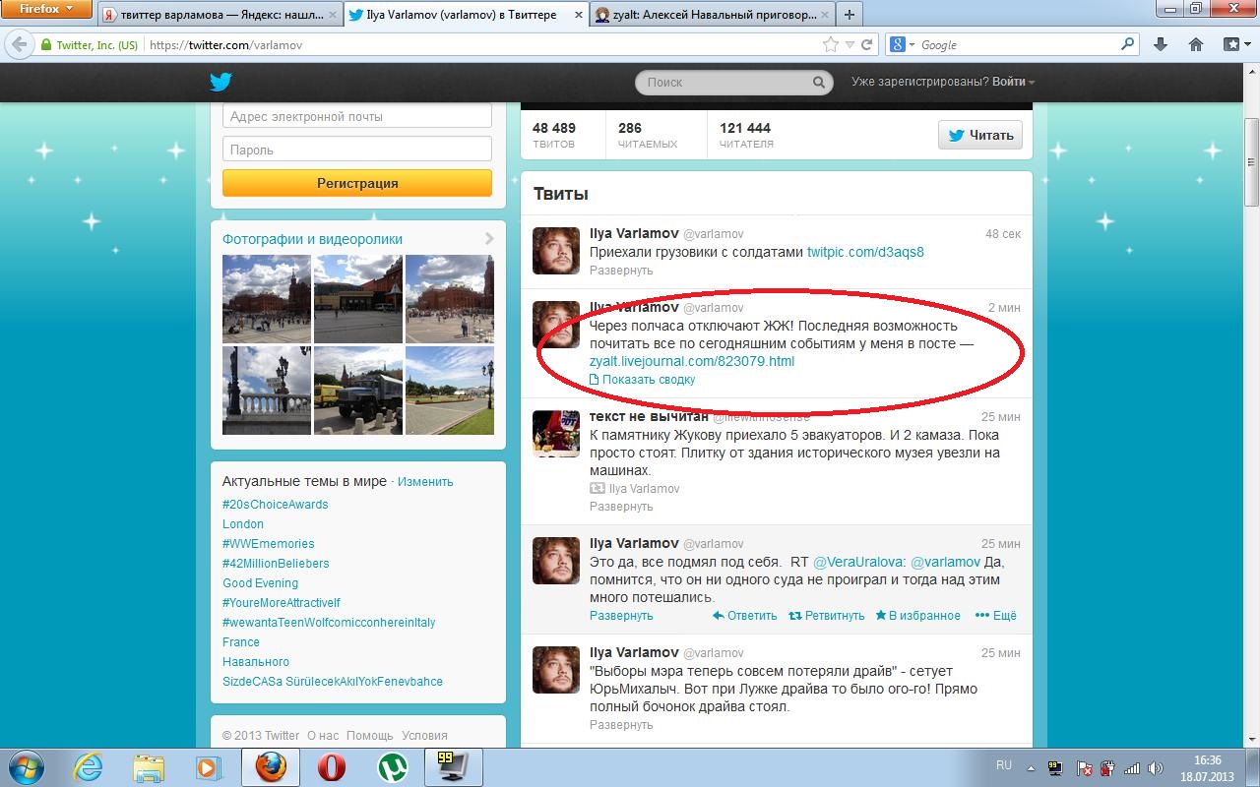Go to Firefox home page icon
This screenshot has width=1260, height=787.
[x=1196, y=44]
